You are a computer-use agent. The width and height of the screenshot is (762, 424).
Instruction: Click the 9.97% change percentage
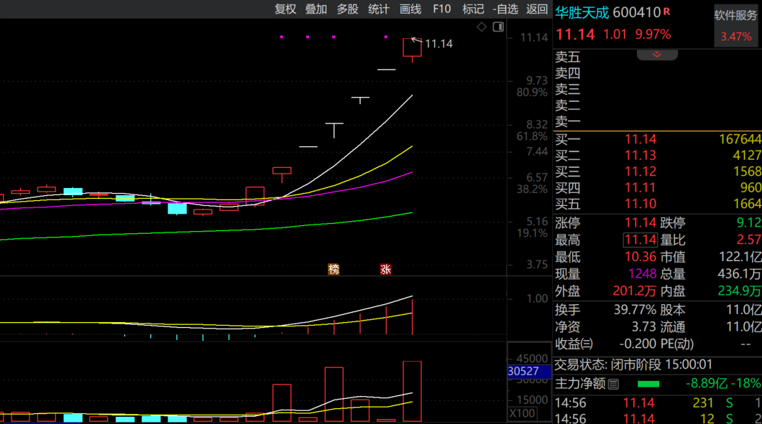point(653,34)
